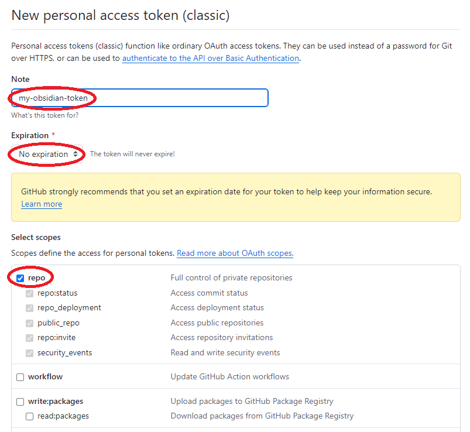Click the repo scope label
This screenshot has height=432, width=470.
pyautogui.click(x=36, y=278)
